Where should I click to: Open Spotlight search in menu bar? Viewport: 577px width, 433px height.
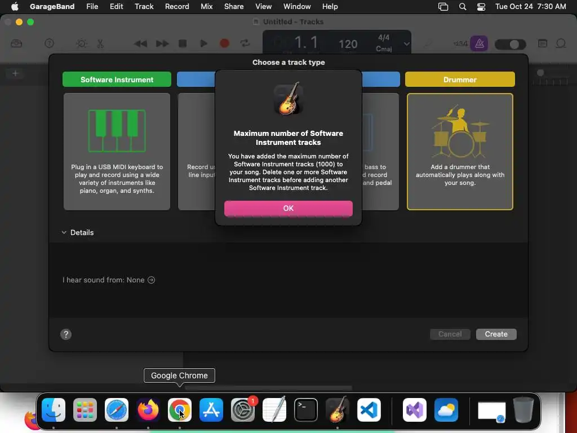pyautogui.click(x=463, y=7)
